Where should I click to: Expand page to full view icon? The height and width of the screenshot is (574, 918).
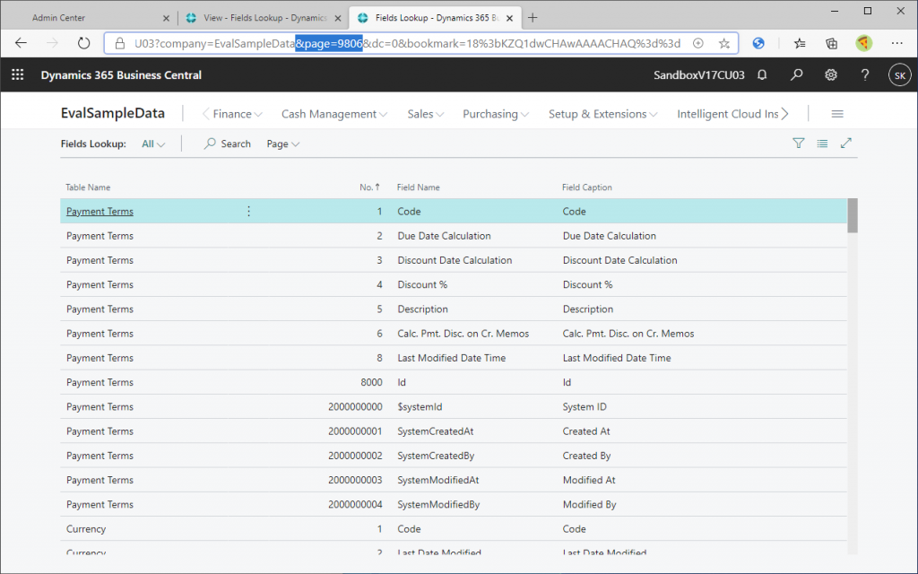click(x=846, y=143)
